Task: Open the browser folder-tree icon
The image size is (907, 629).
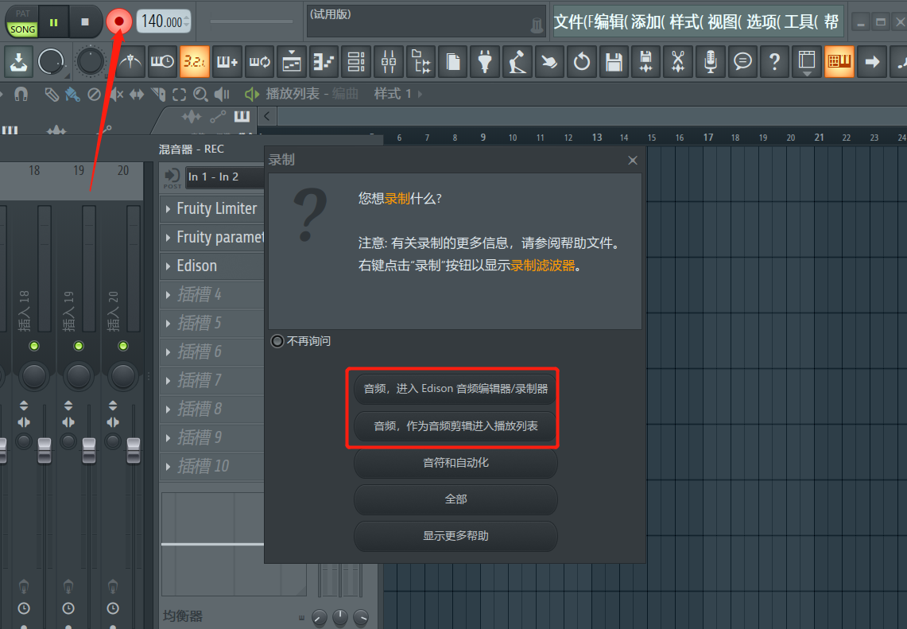Action: tap(421, 61)
